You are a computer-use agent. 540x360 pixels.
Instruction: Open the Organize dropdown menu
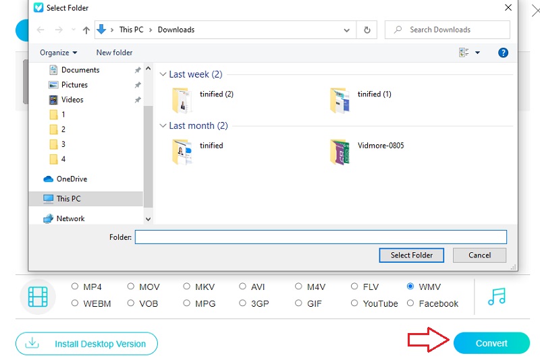(x=58, y=53)
